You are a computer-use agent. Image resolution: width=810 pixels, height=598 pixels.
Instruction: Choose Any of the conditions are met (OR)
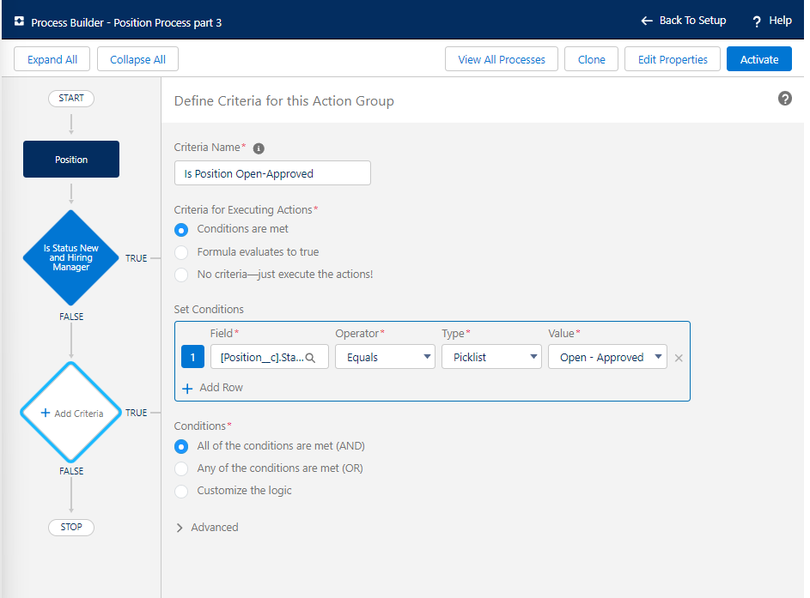click(181, 468)
